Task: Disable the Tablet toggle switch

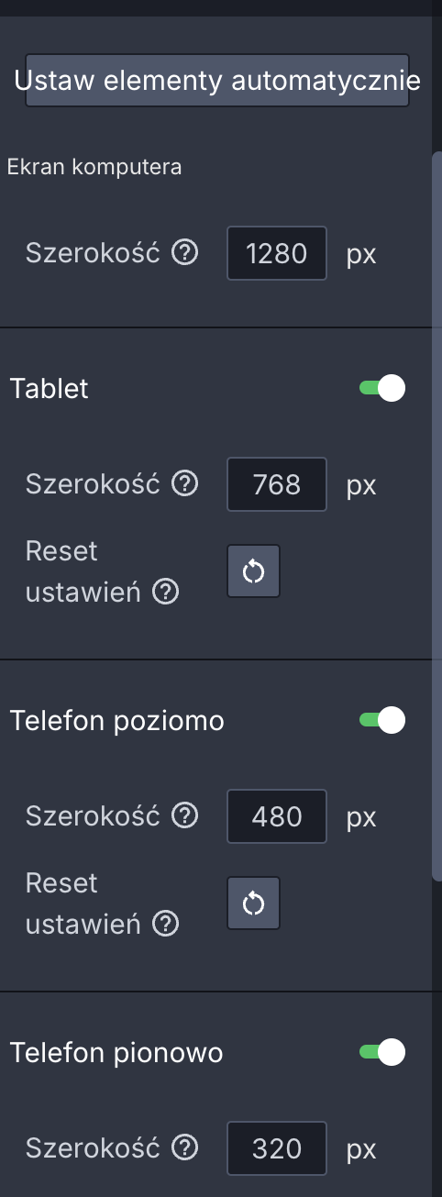Action: pos(382,389)
